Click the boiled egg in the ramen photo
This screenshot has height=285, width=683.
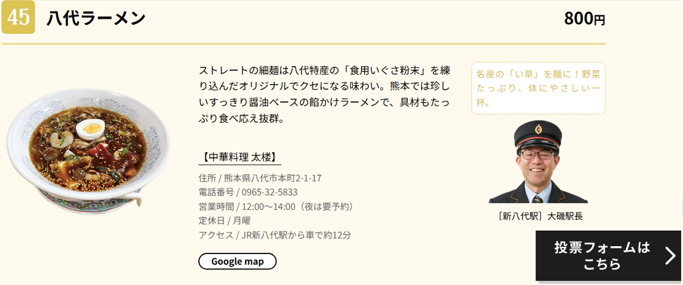[92, 126]
